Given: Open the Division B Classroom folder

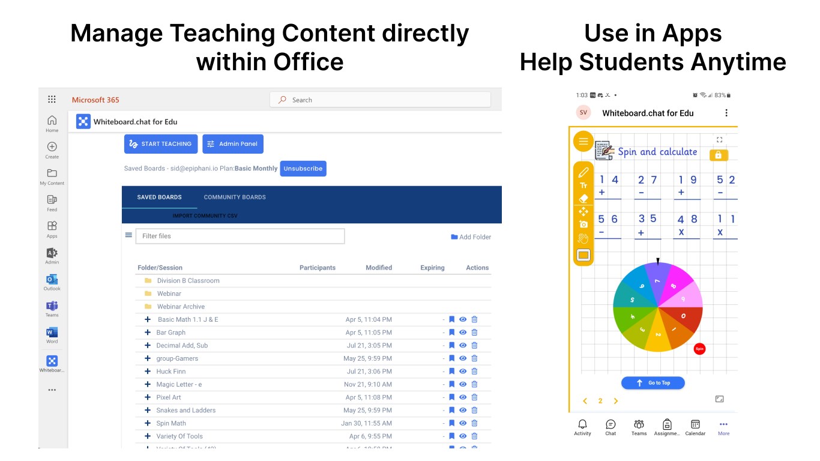Looking at the screenshot, I should coord(188,280).
